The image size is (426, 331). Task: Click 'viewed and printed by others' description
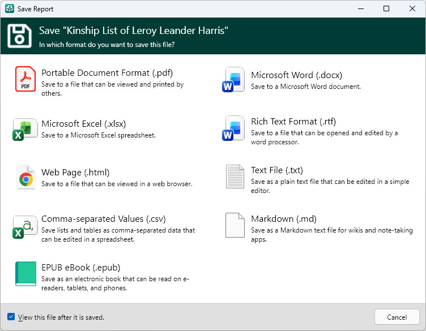pyautogui.click(x=113, y=89)
